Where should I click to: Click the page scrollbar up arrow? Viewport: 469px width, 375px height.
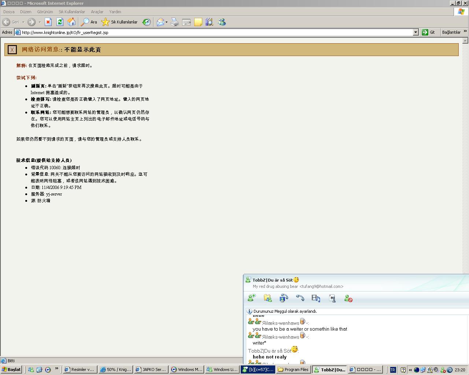click(x=465, y=40)
